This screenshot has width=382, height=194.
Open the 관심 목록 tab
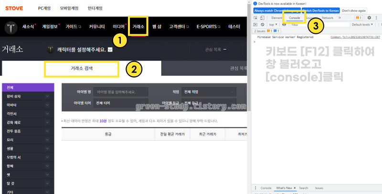pyautogui.click(x=204, y=68)
